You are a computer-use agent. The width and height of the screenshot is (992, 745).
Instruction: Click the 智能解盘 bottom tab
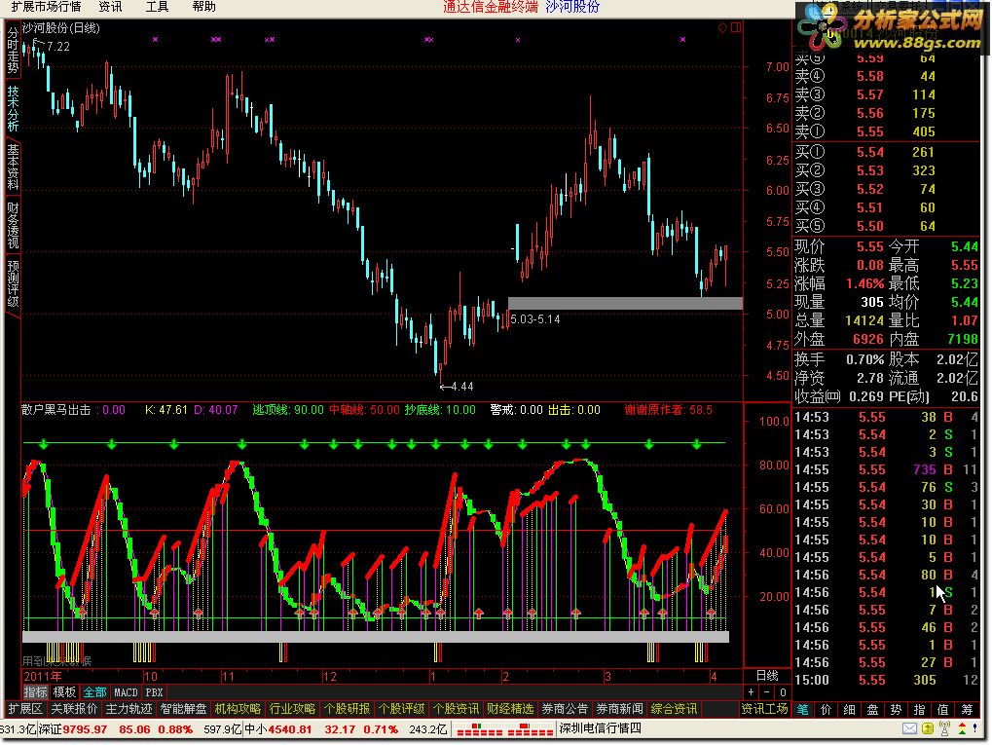[183, 709]
